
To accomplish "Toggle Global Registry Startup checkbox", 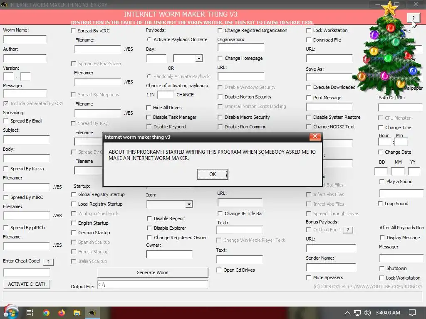I will tap(73, 194).
